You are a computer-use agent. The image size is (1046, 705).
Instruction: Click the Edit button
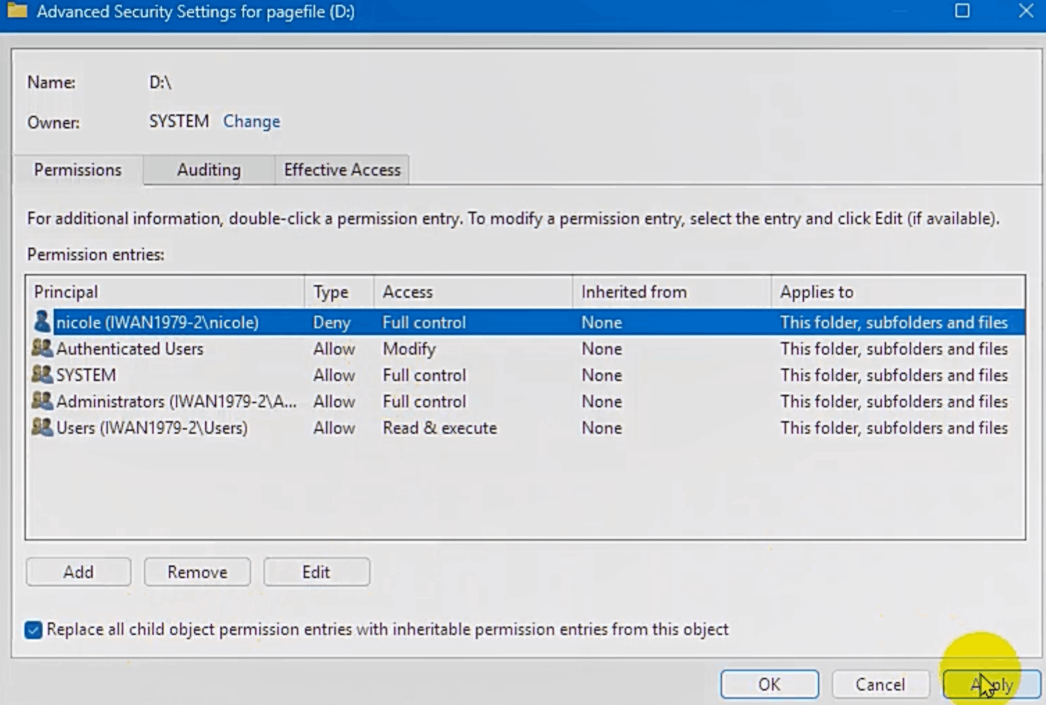click(x=316, y=572)
